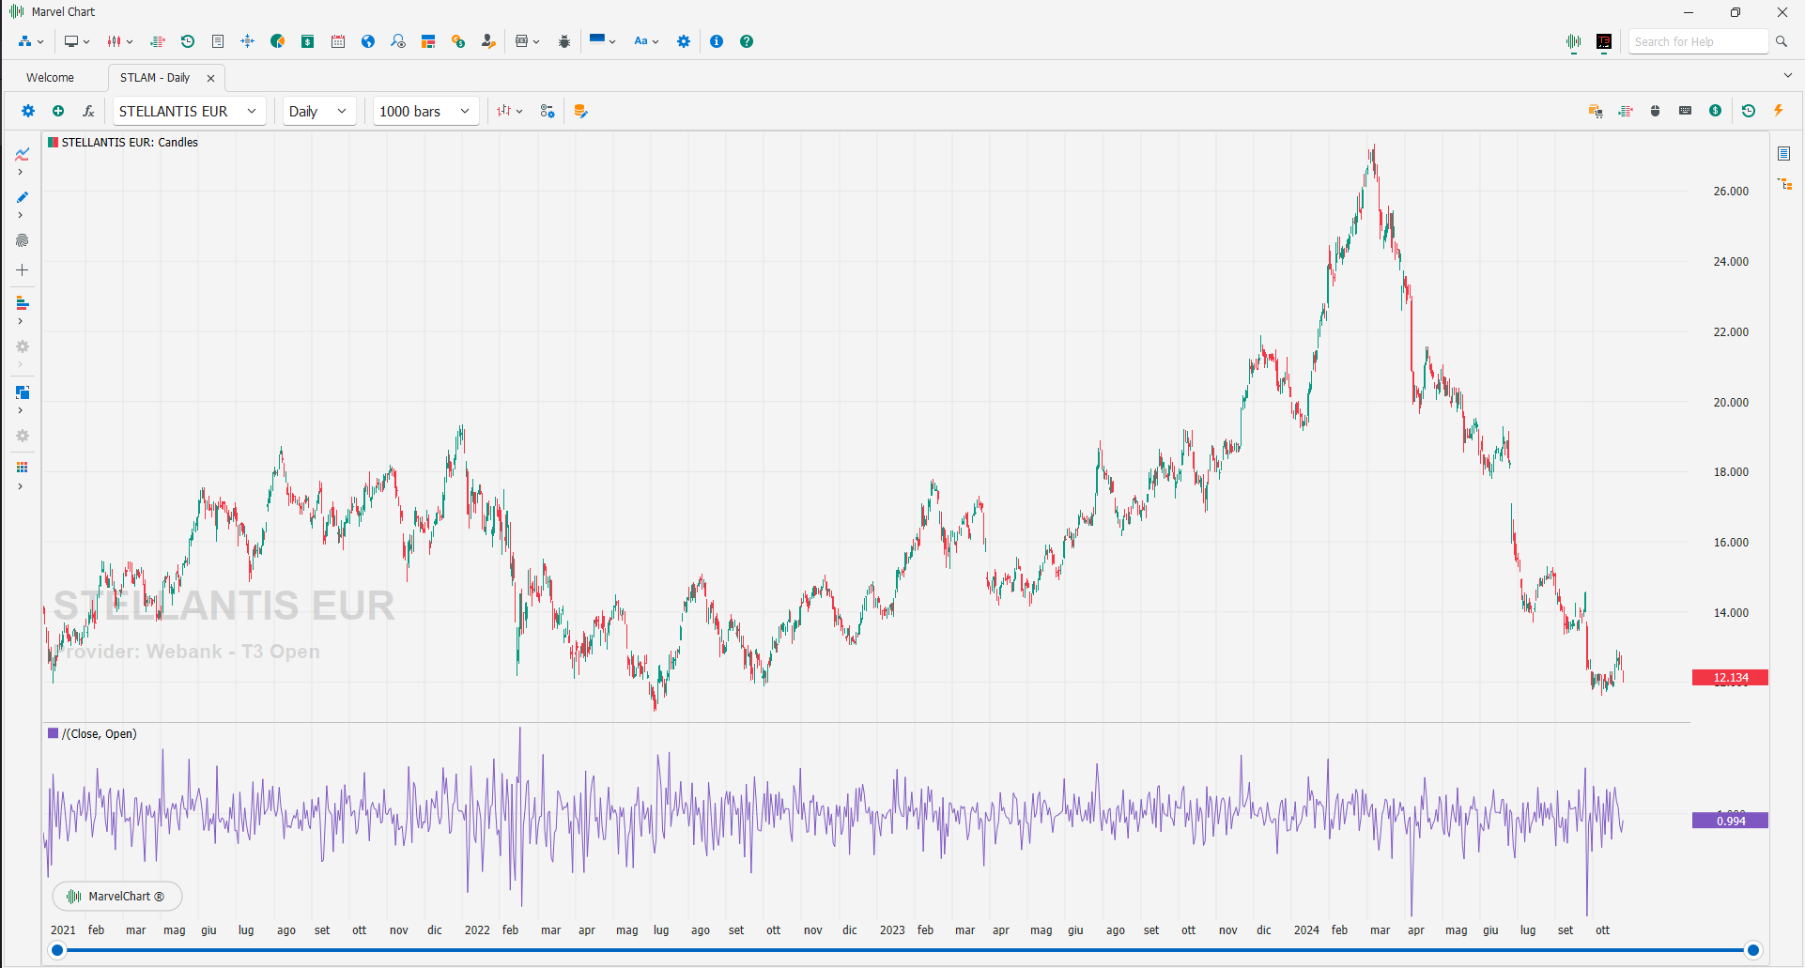Toggle the green history refresh icon in chart toolbar
This screenshot has width=1805, height=968.
[1749, 111]
